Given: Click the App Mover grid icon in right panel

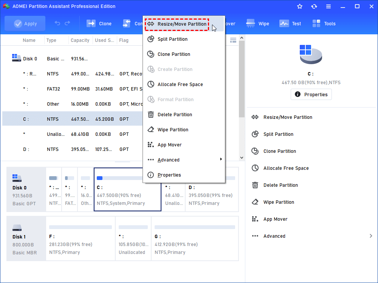Looking at the screenshot, I should click(255, 219).
